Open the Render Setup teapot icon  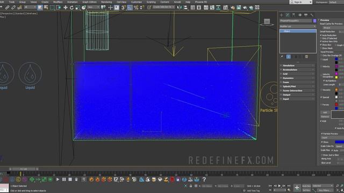pyautogui.click(x=233, y=8)
